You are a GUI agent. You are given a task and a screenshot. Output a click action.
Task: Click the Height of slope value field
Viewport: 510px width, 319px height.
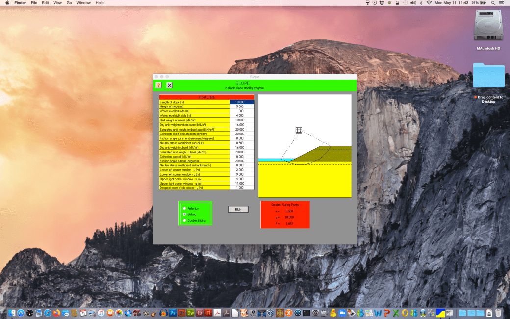click(x=241, y=106)
